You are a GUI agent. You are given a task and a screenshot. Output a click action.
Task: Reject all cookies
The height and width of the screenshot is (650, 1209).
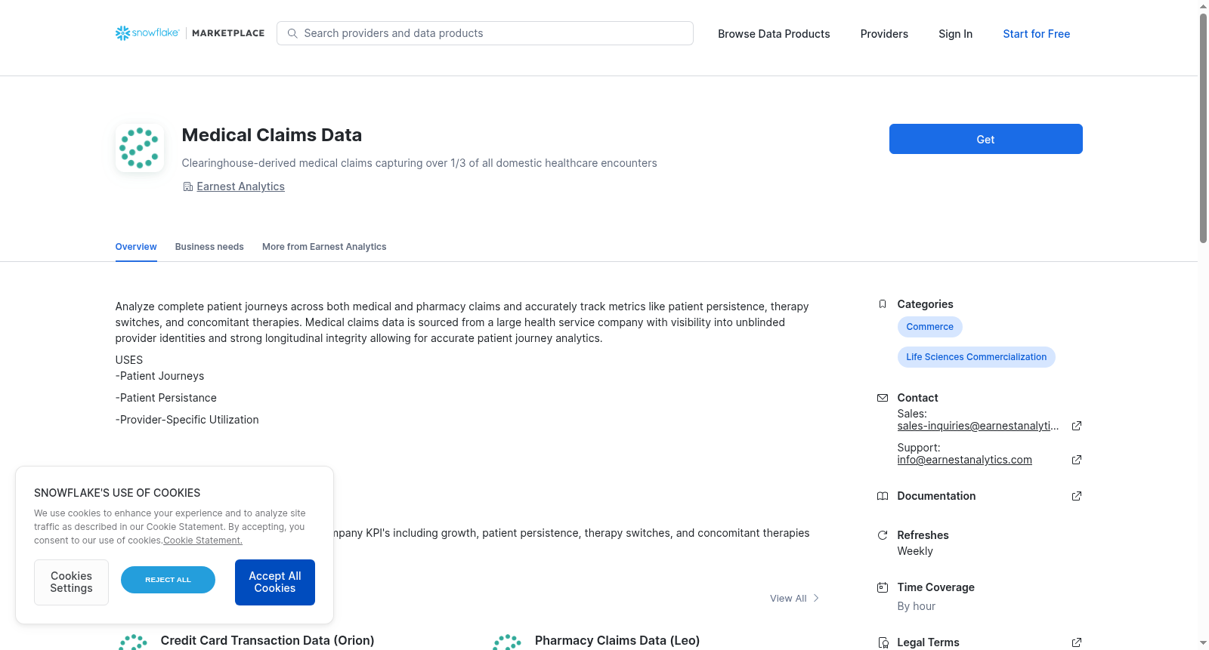coord(168,580)
